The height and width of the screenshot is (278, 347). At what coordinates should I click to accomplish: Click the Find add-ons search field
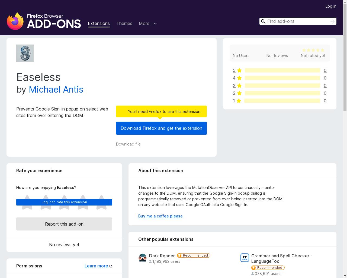click(x=298, y=21)
